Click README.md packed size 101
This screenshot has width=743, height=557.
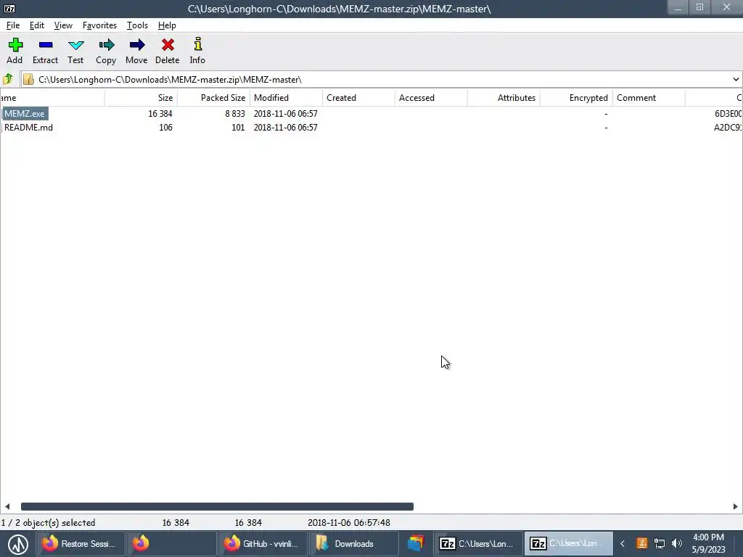click(238, 128)
